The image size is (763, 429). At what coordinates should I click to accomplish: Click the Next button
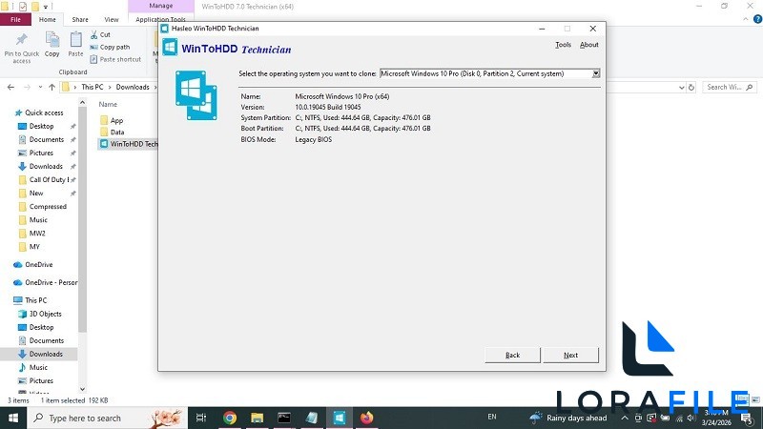(x=570, y=355)
